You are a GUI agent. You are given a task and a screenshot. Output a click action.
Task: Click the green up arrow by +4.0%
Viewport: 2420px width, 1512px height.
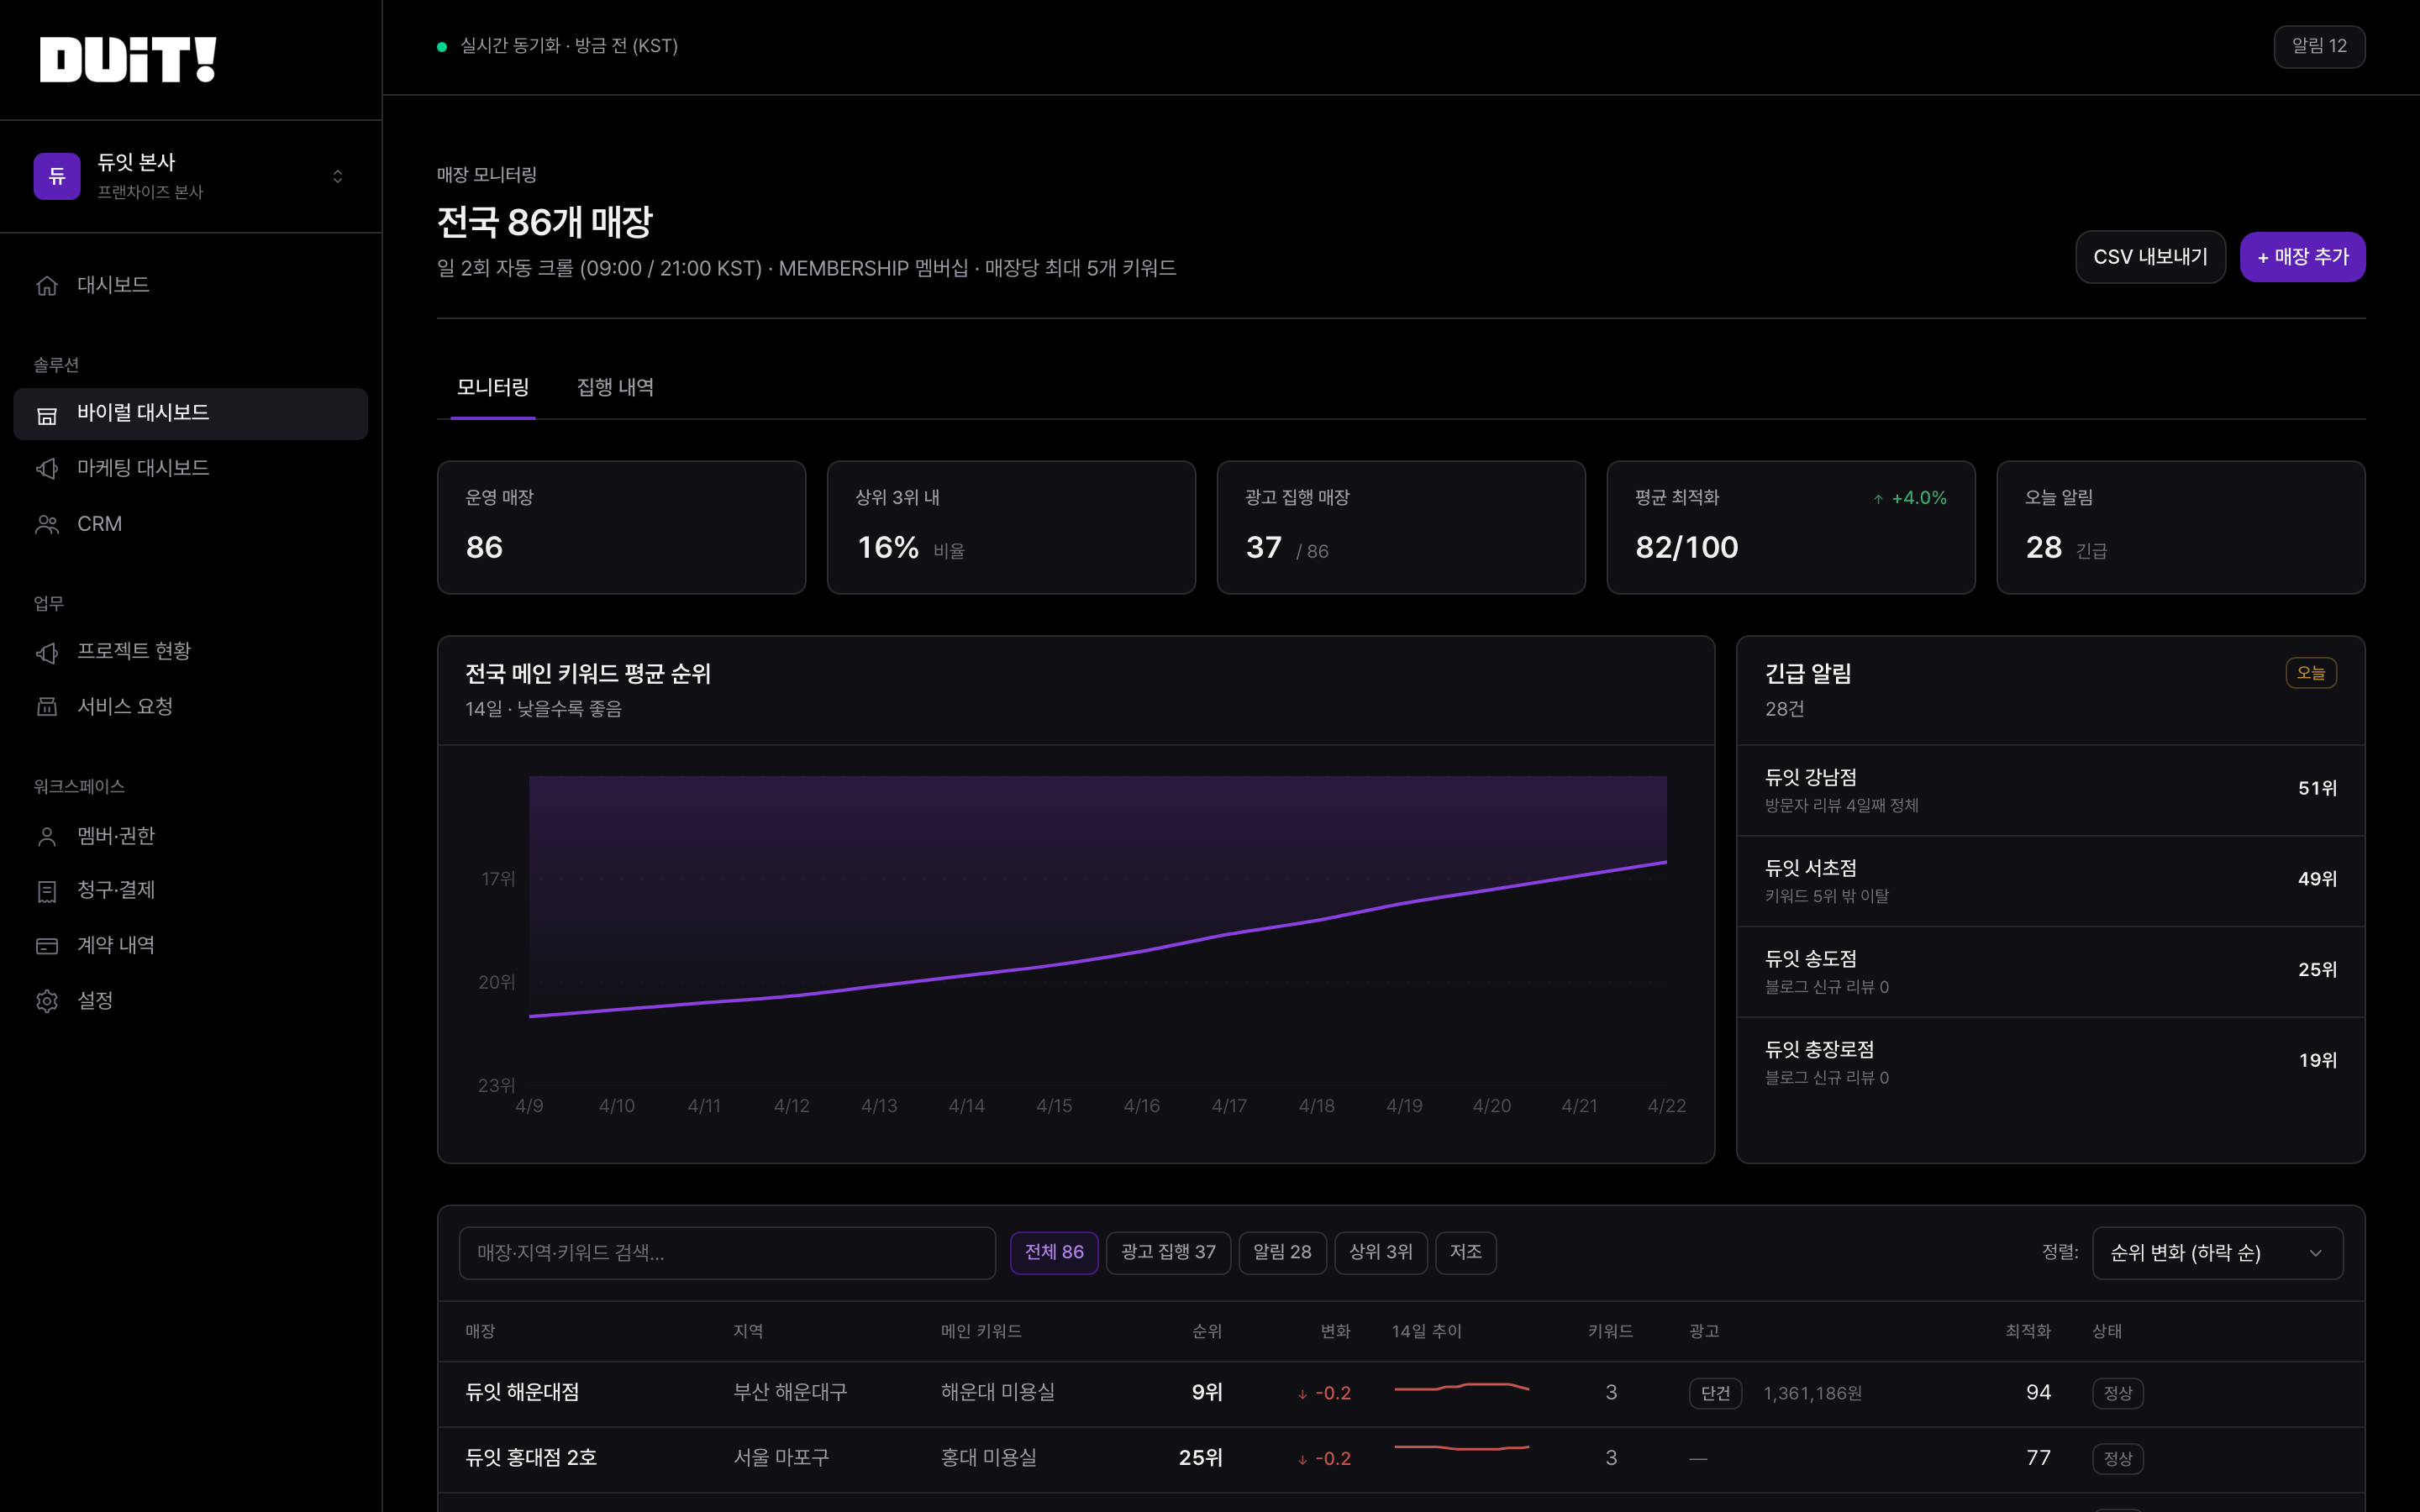[x=1878, y=499]
